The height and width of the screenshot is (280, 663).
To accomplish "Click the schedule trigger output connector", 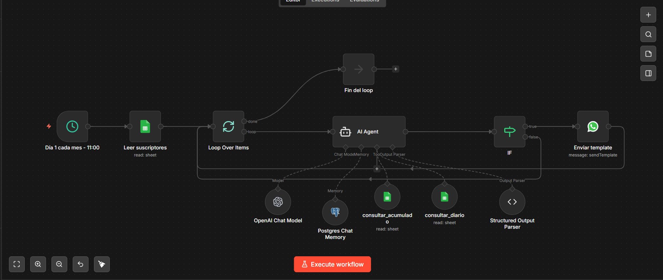I will [88, 126].
